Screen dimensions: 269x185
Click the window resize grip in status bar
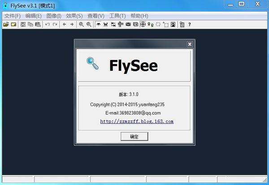click(x=265, y=180)
